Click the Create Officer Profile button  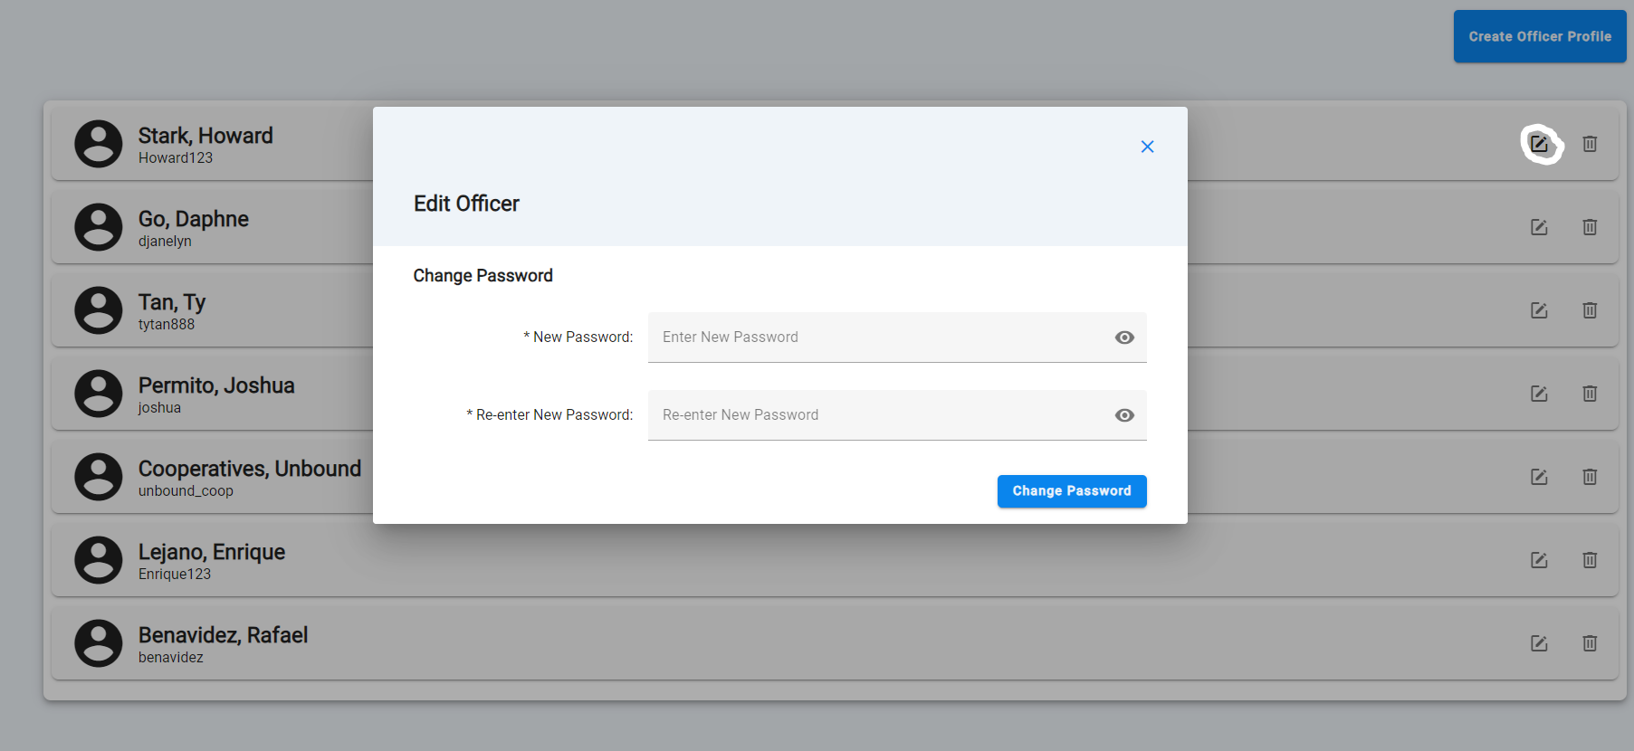[1539, 36]
